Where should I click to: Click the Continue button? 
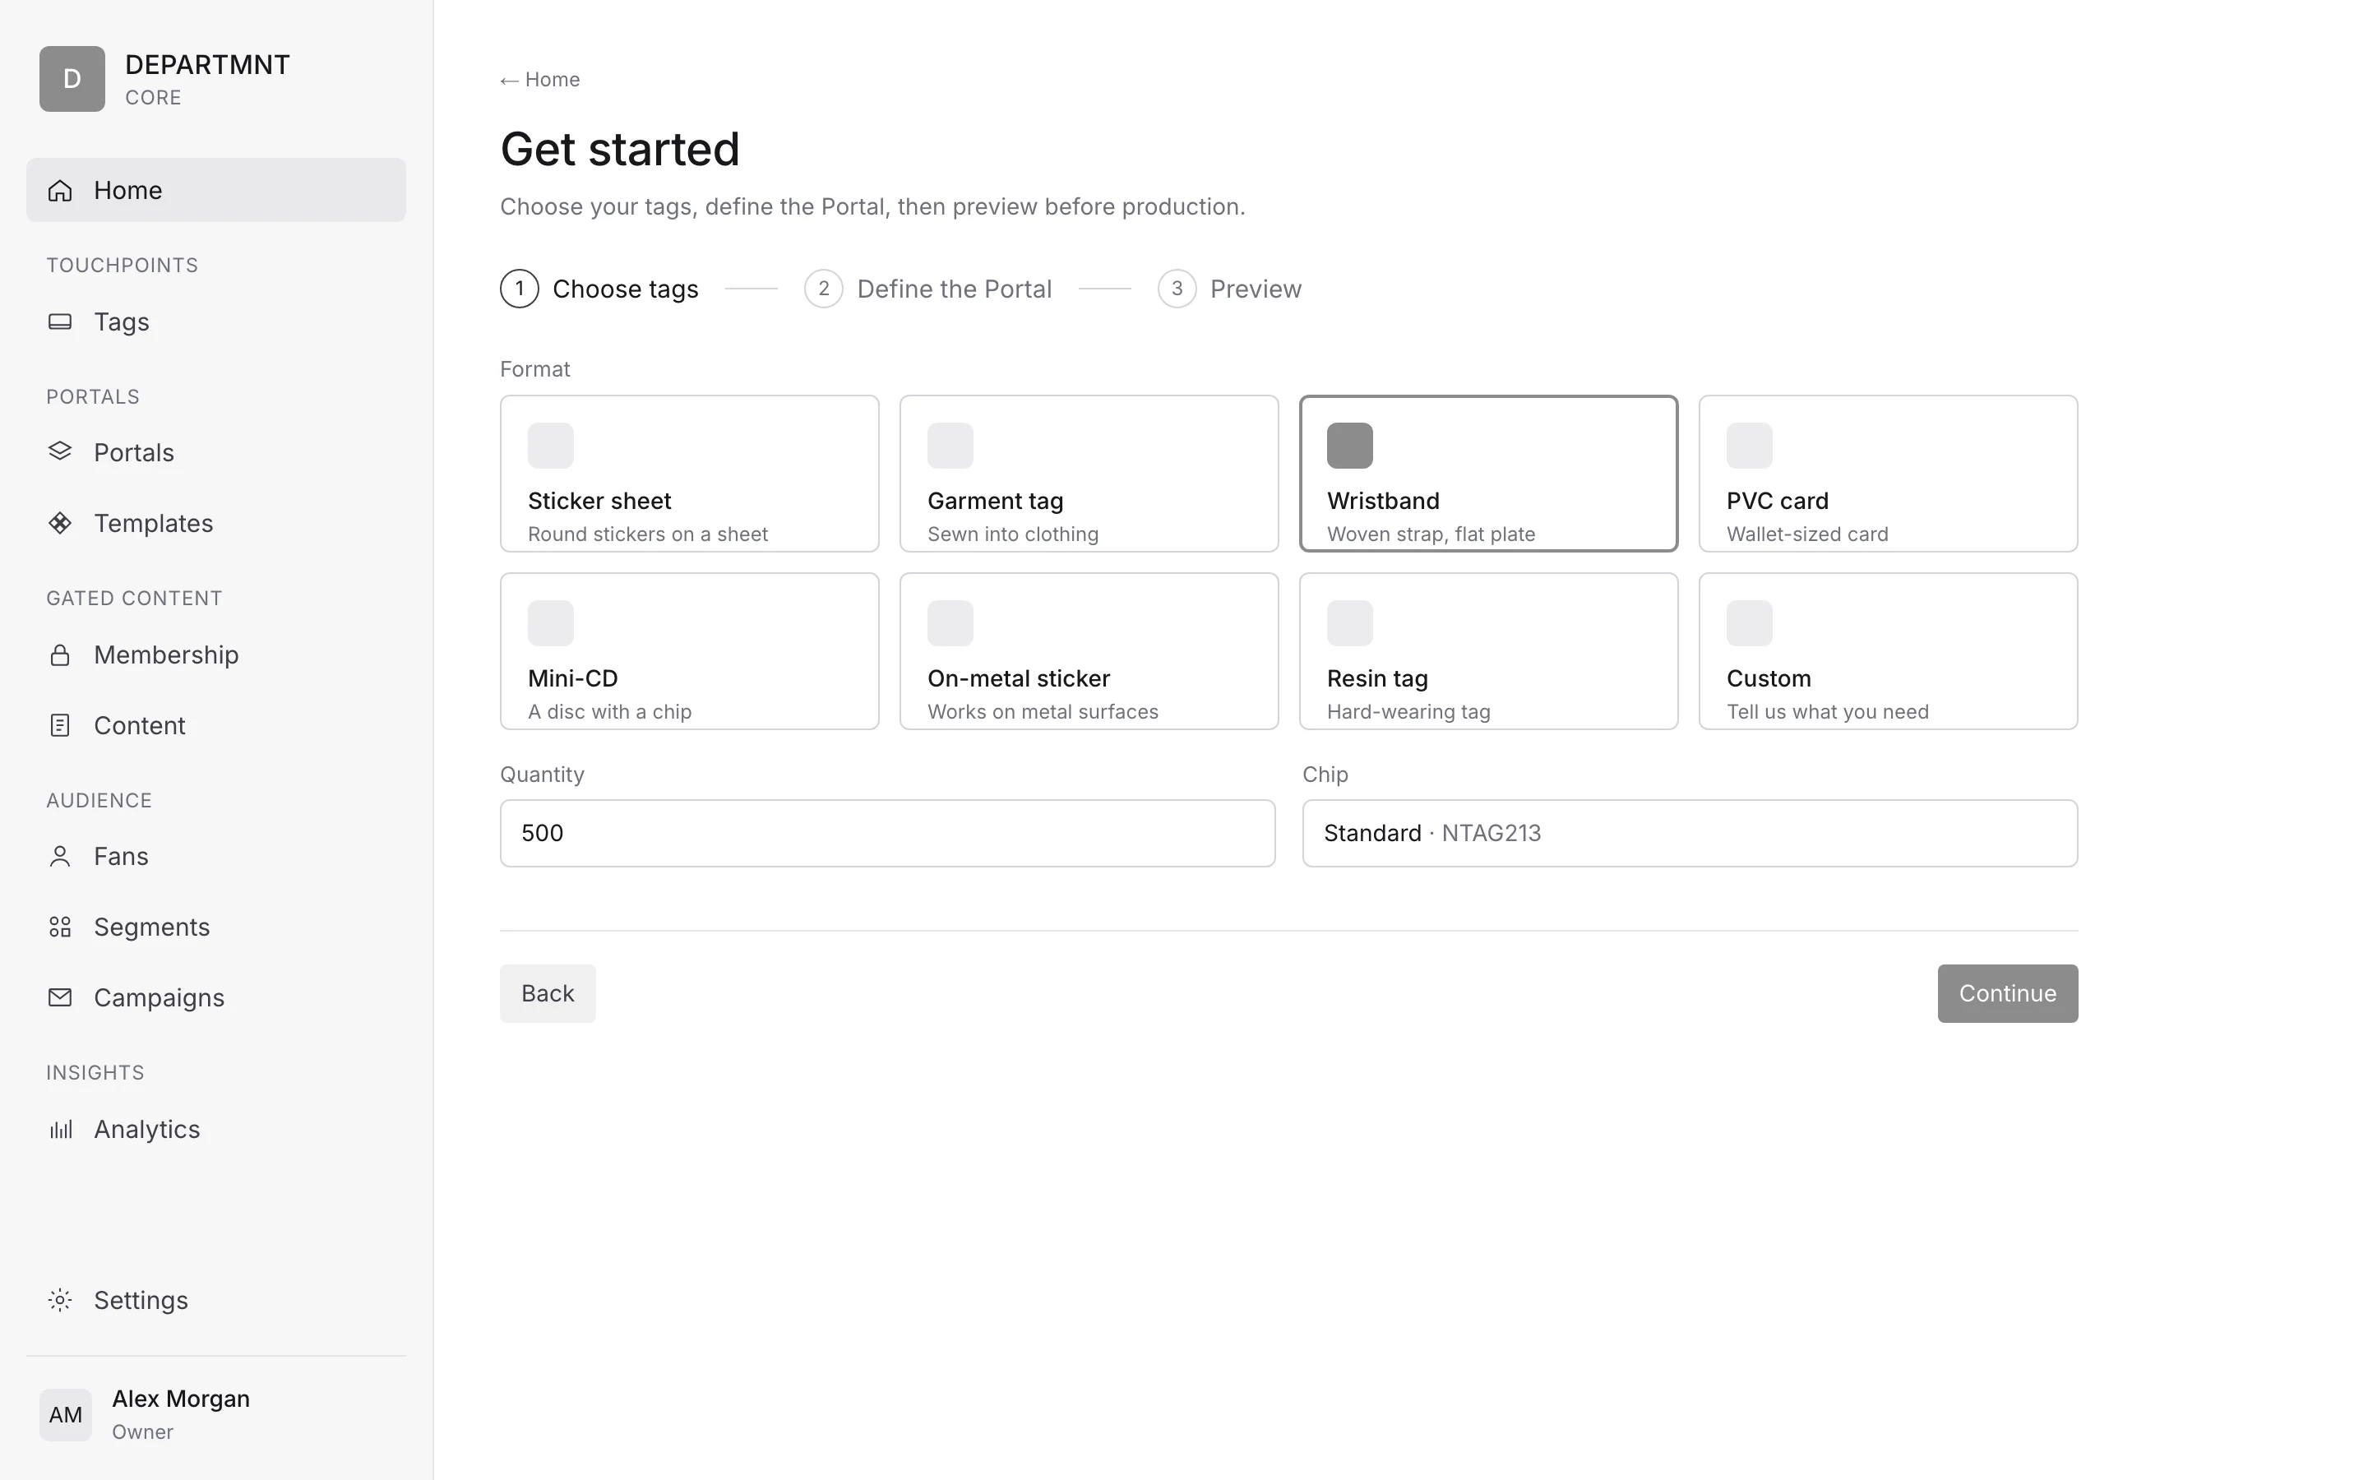(x=2007, y=993)
